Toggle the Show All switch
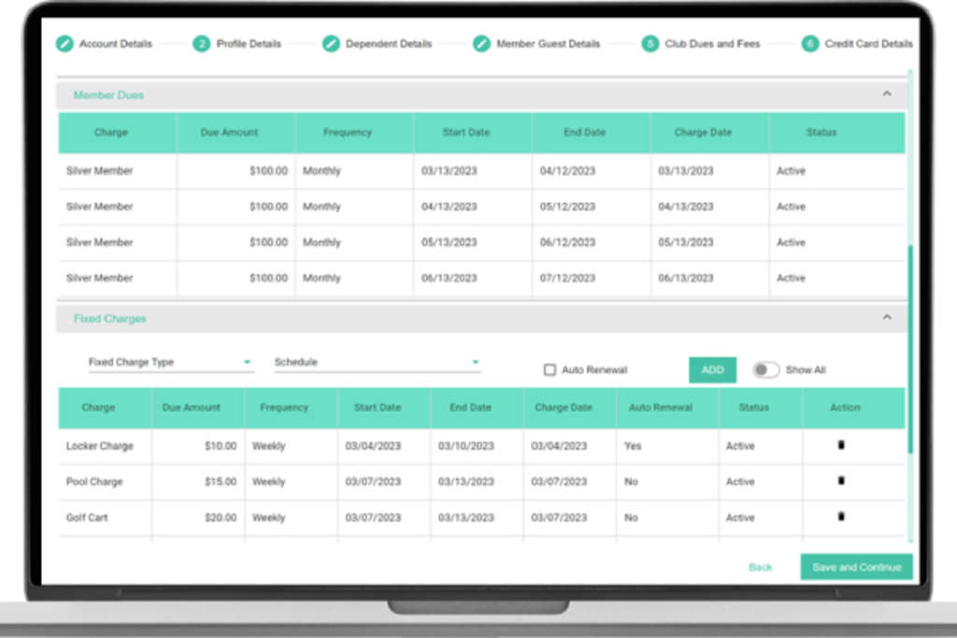The height and width of the screenshot is (638, 957). coord(765,370)
